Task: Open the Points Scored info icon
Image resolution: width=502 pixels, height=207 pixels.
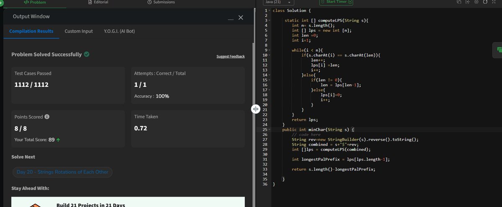Action: [47, 117]
